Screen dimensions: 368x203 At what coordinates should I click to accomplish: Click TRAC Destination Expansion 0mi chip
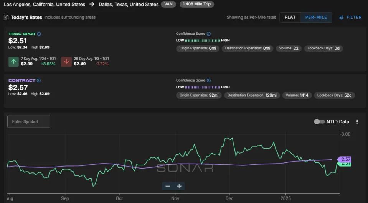[x=248, y=49]
